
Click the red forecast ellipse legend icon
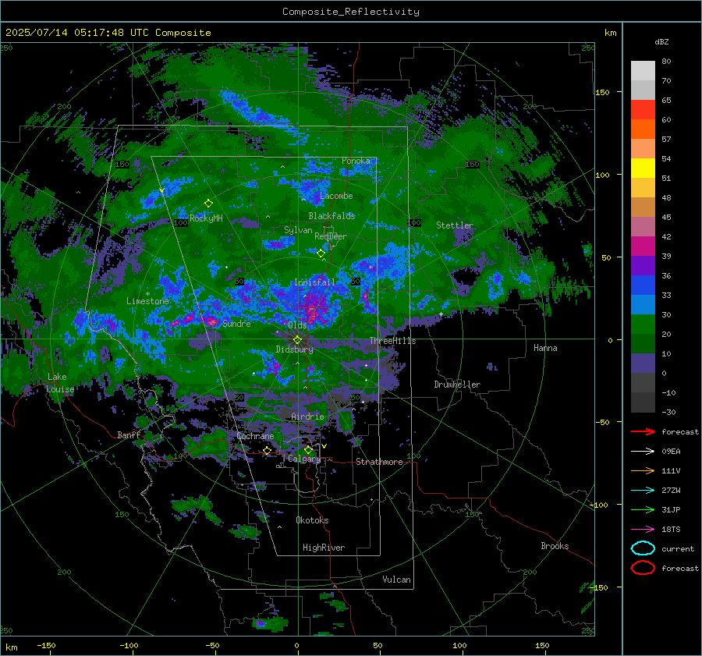click(x=643, y=568)
